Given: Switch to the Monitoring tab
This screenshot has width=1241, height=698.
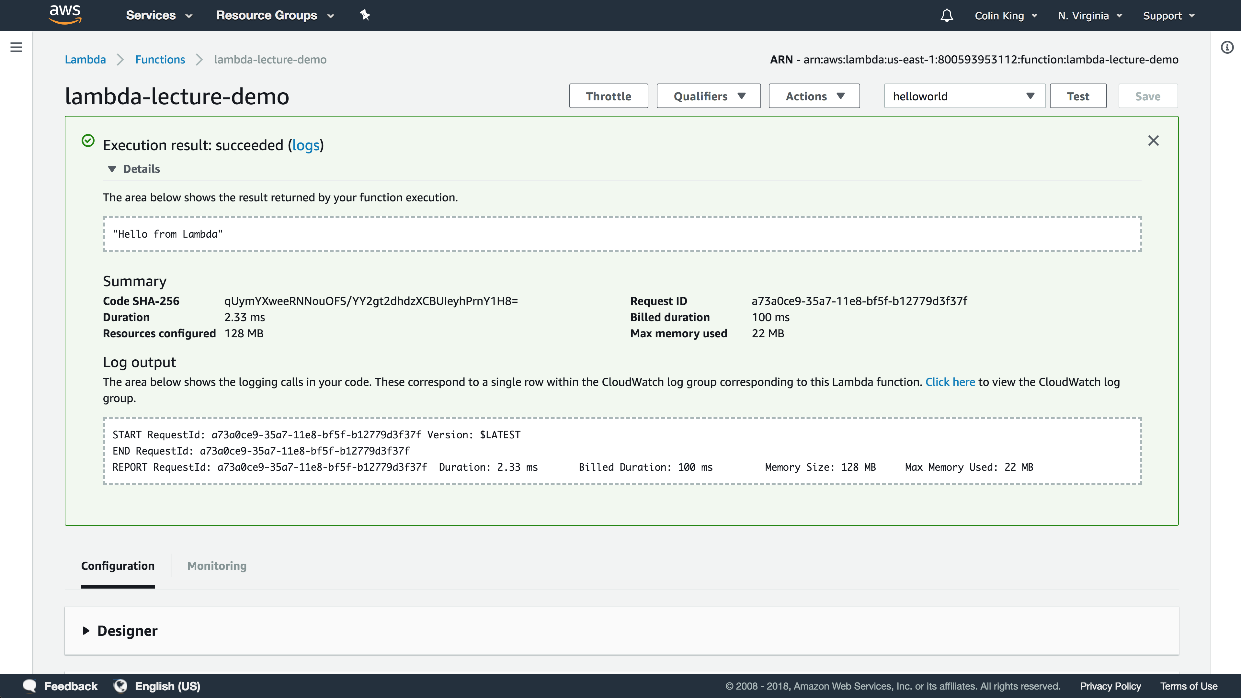Looking at the screenshot, I should (217, 566).
